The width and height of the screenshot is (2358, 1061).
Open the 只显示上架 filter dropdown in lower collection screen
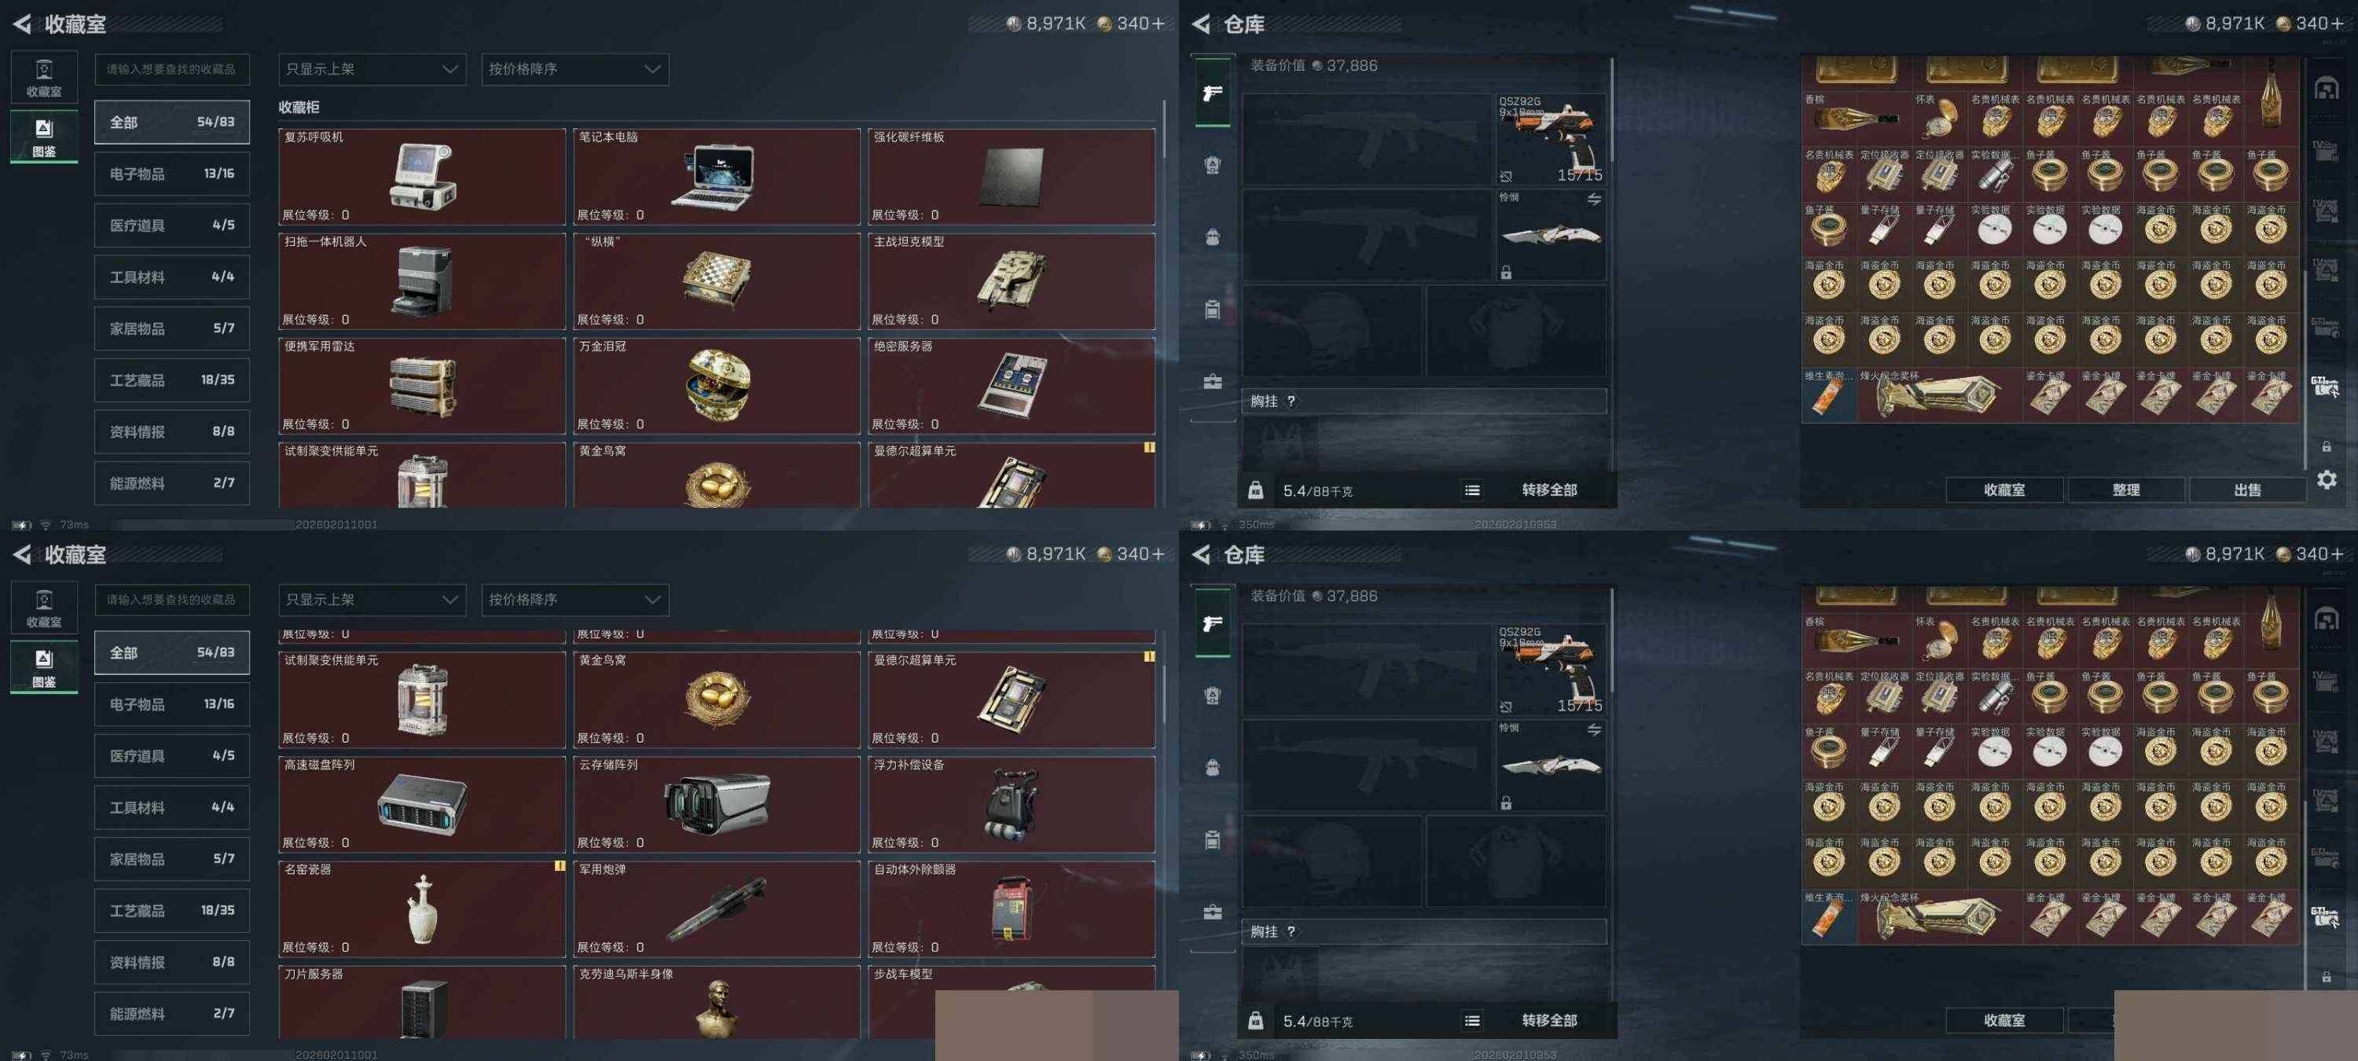click(372, 600)
